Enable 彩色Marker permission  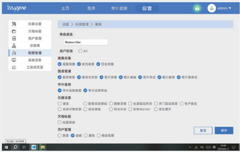[130, 109]
